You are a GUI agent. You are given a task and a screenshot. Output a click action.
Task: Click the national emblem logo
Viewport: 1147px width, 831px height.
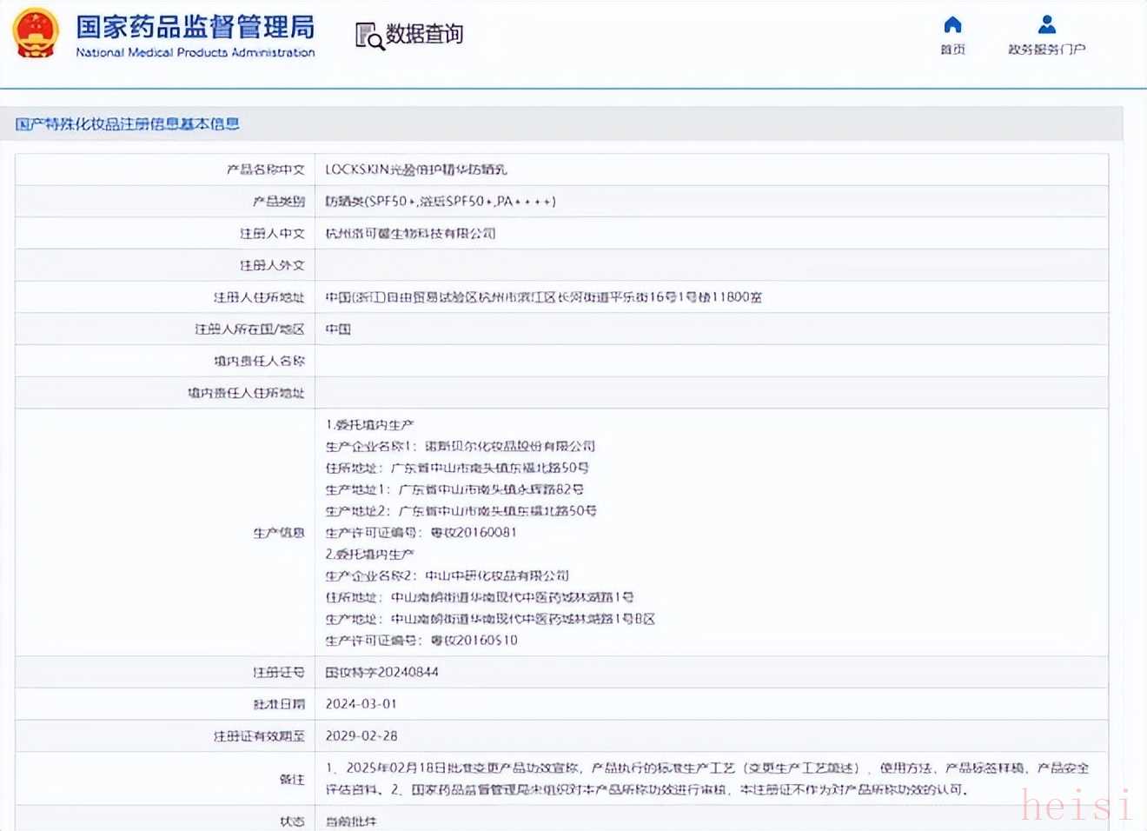click(x=35, y=33)
